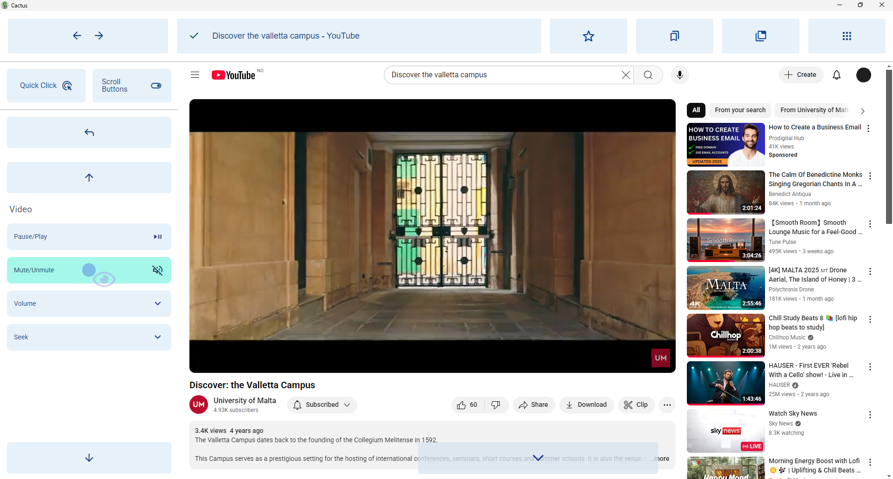Select the 'From University of Malta' chip
893x479 pixels.
pos(814,110)
